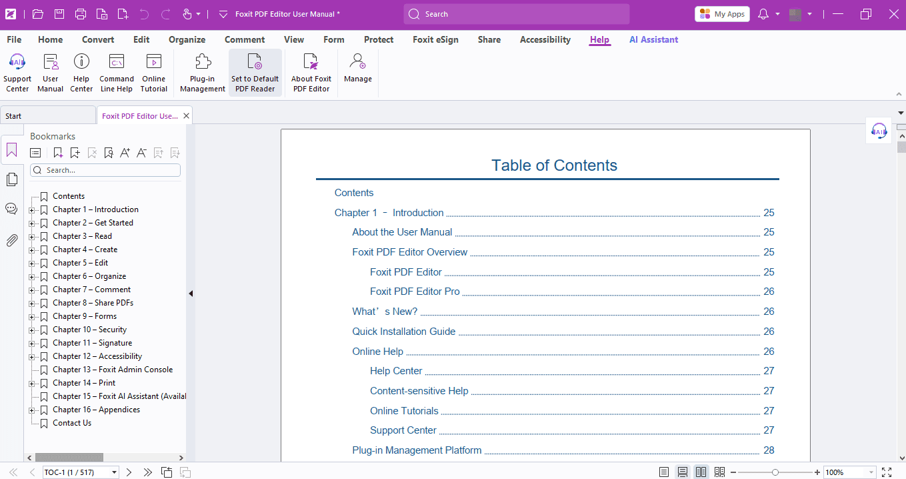The height and width of the screenshot is (479, 906).
Task: Open the File menu
Action: (14, 39)
